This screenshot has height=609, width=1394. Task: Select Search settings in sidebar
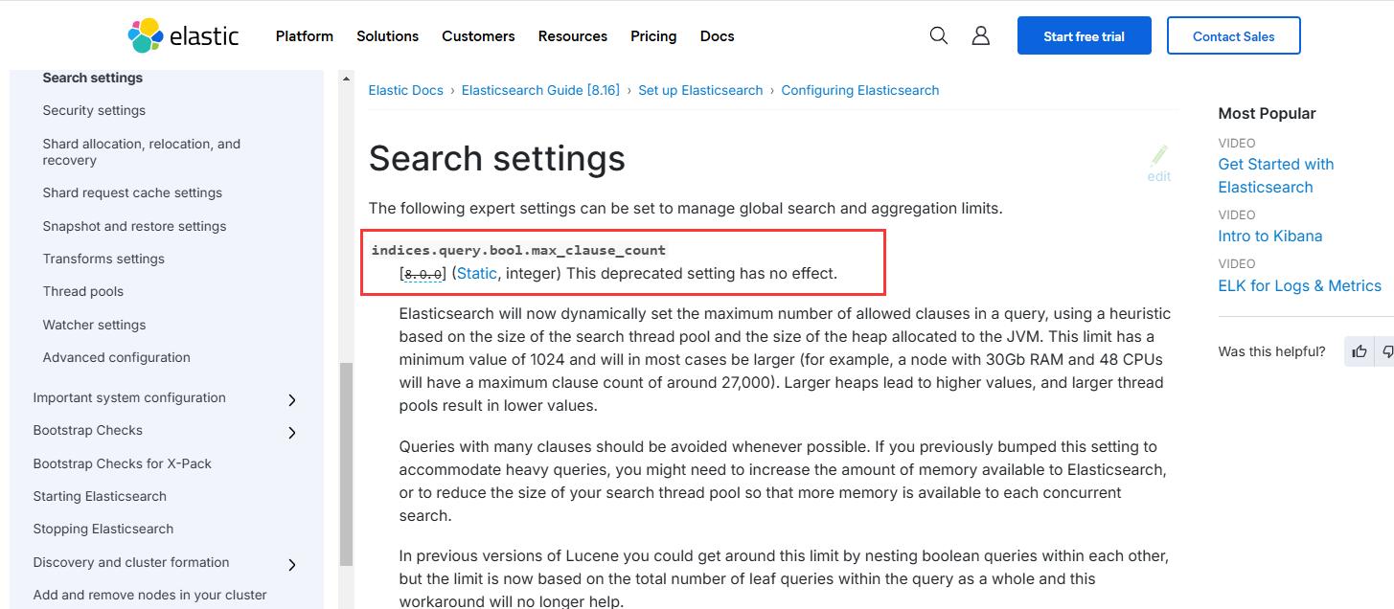[x=93, y=78]
